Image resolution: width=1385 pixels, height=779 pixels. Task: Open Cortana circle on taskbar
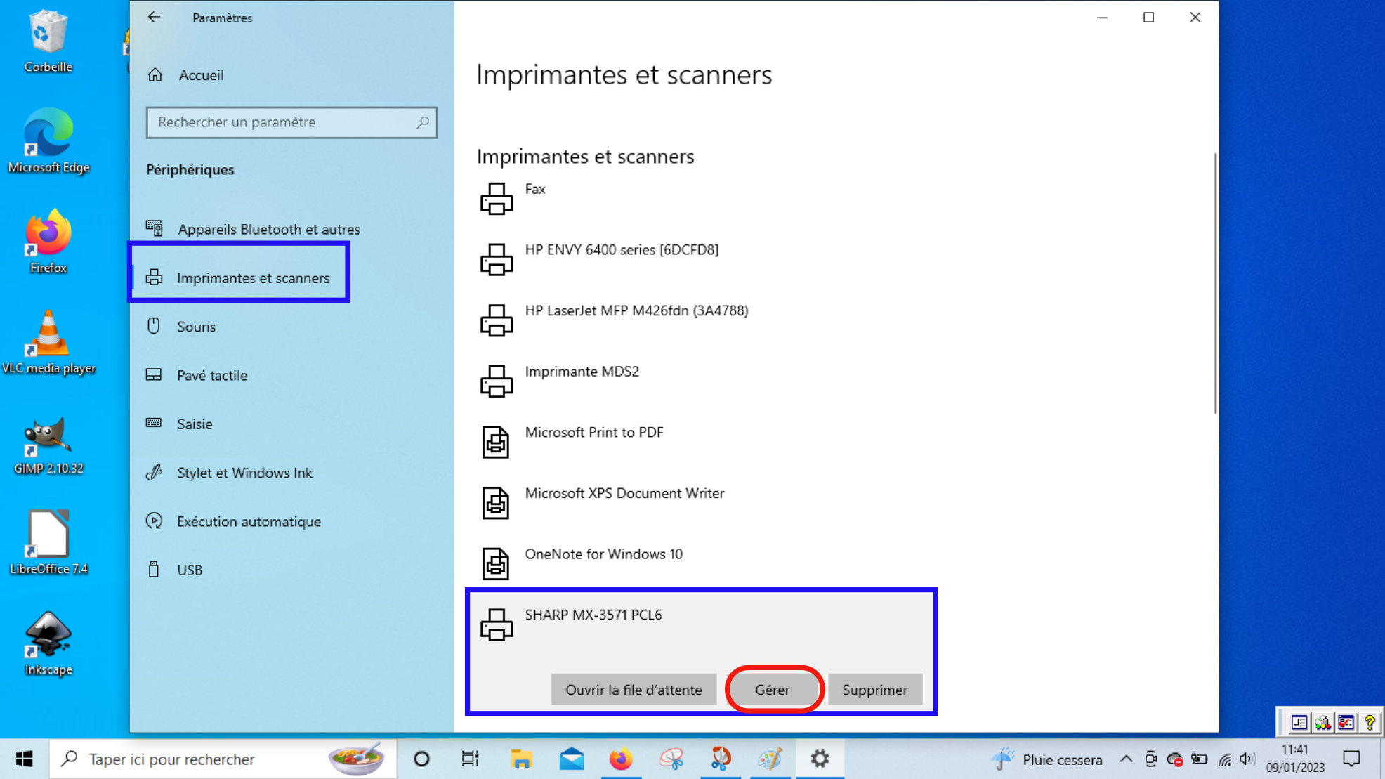click(x=421, y=759)
